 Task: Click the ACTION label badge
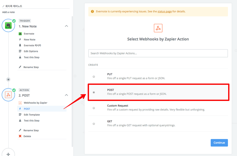tap(24, 90)
